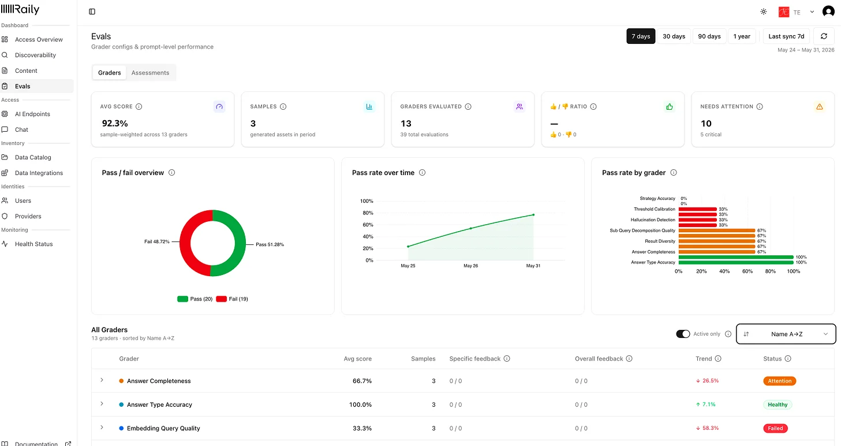Open the TE organization dropdown chevron
The image size is (841, 446).
[812, 12]
